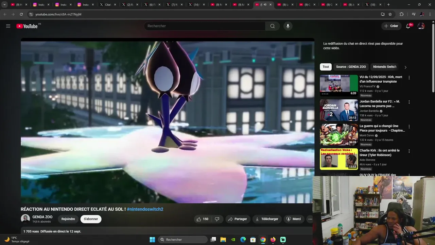Open the weather widget showing 13°C
Image resolution: width=435 pixels, height=245 pixels.
coord(17,240)
